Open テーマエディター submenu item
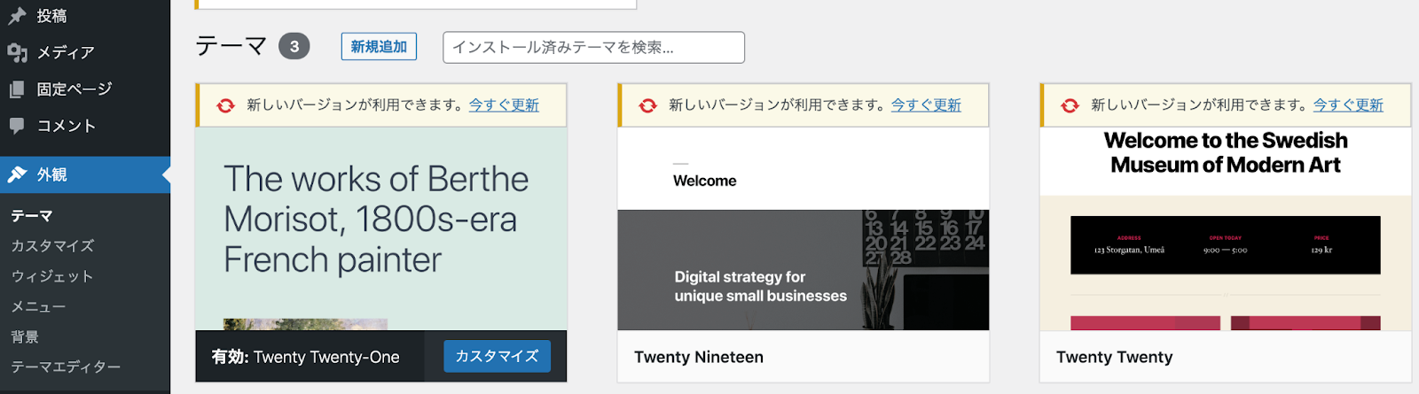1419x394 pixels. point(66,367)
